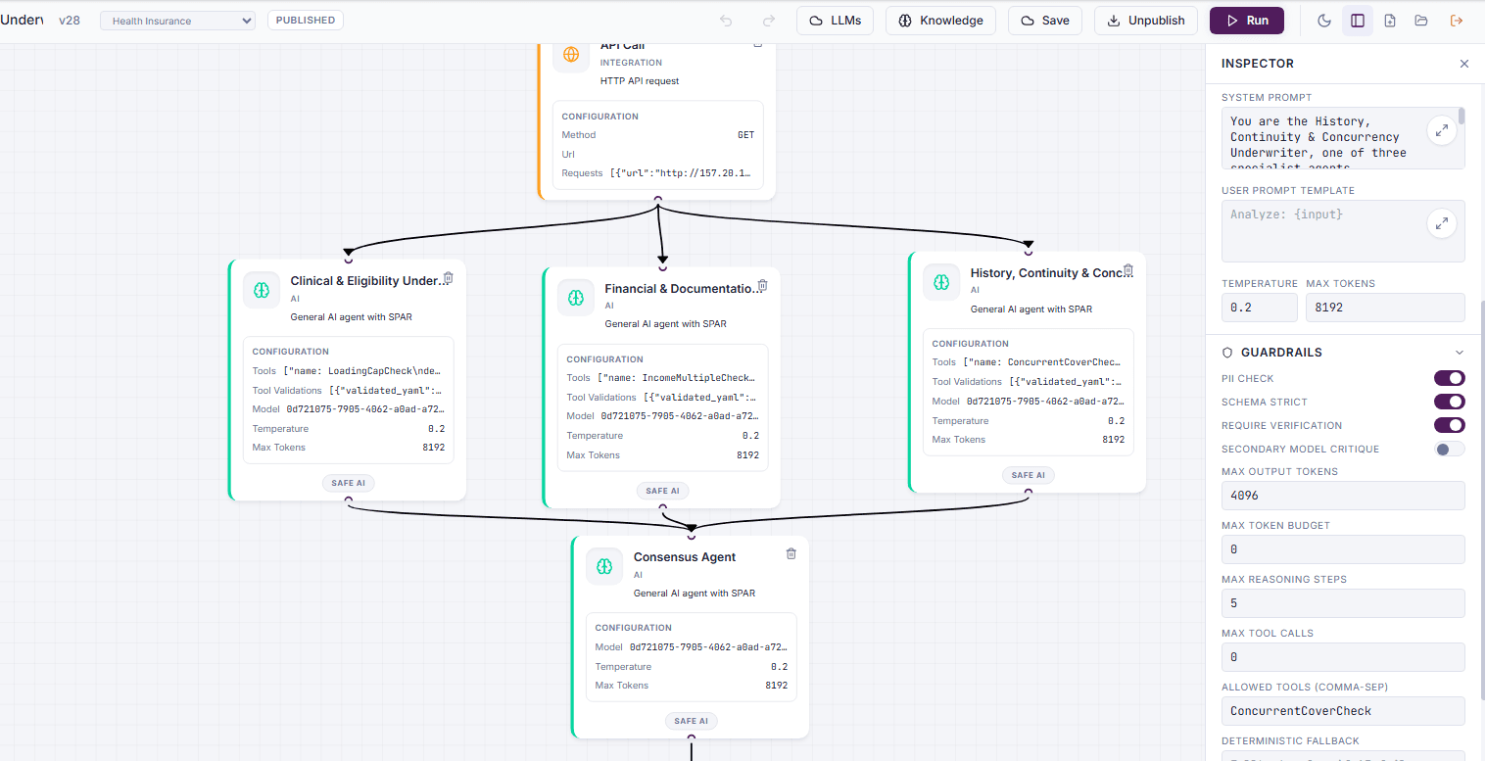The width and height of the screenshot is (1486, 761).
Task: Click the API Call Requests url value
Action: [x=682, y=173]
